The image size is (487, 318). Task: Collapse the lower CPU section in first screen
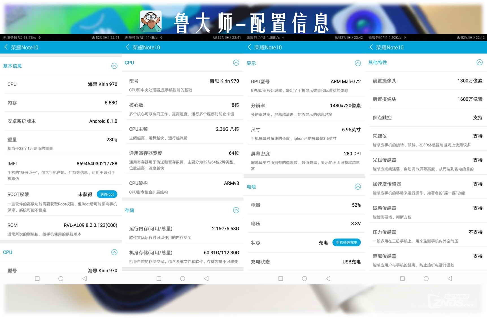coord(114,252)
